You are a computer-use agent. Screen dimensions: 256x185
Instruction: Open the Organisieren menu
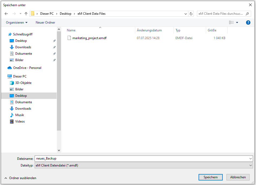pos(17,23)
